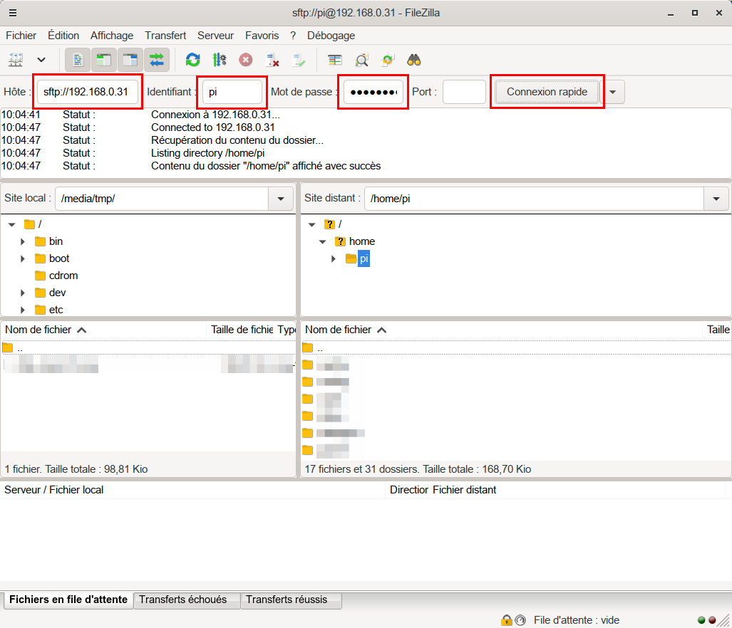Toggle remote directory tree view icon
Image resolution: width=732 pixels, height=628 pixels.
[x=130, y=60]
